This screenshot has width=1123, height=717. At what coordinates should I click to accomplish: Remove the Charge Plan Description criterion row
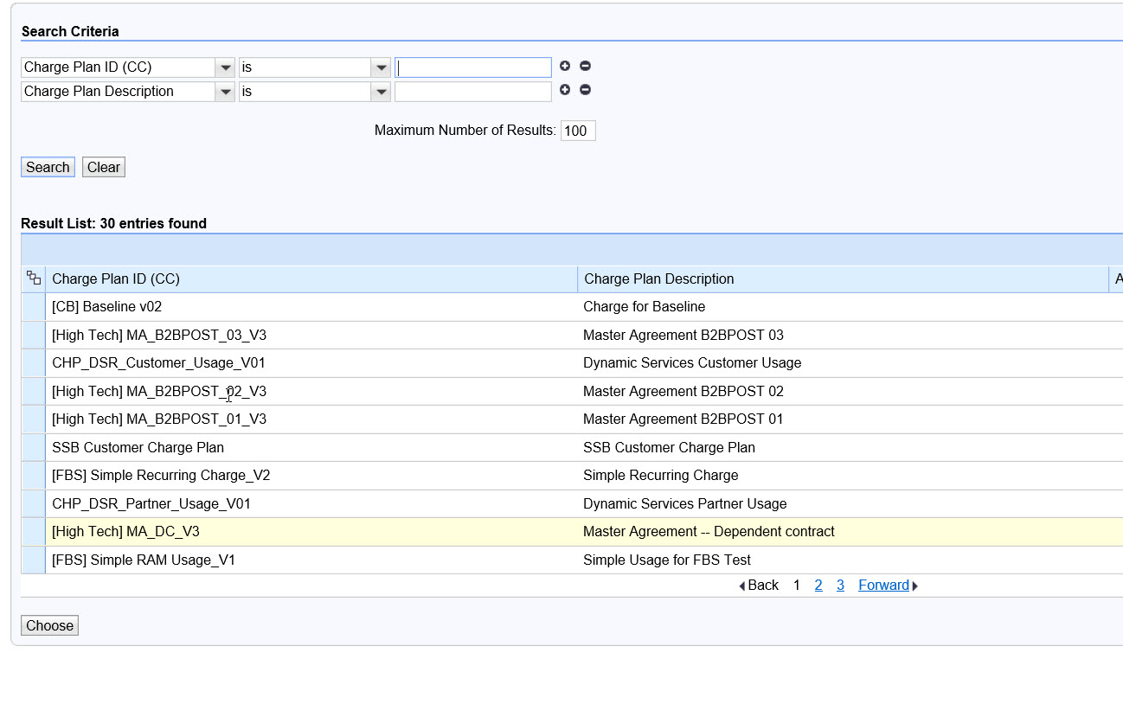pyautogui.click(x=585, y=90)
